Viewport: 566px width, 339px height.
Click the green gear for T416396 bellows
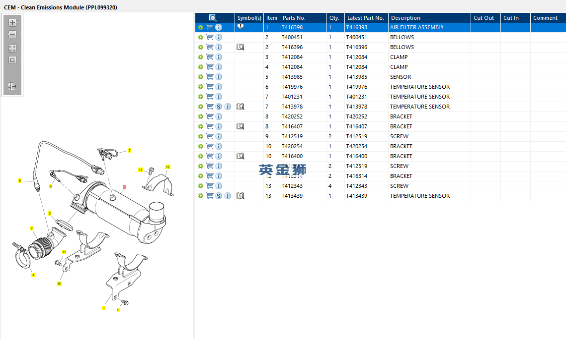pyautogui.click(x=201, y=47)
